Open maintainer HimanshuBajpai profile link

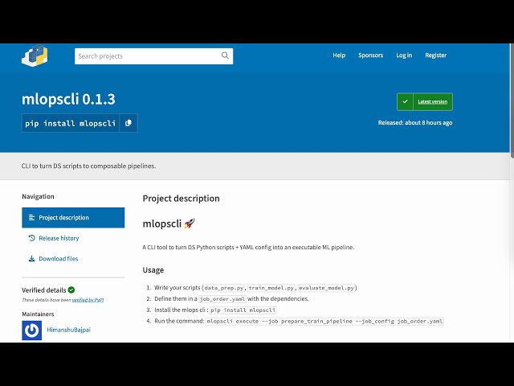pos(68,330)
